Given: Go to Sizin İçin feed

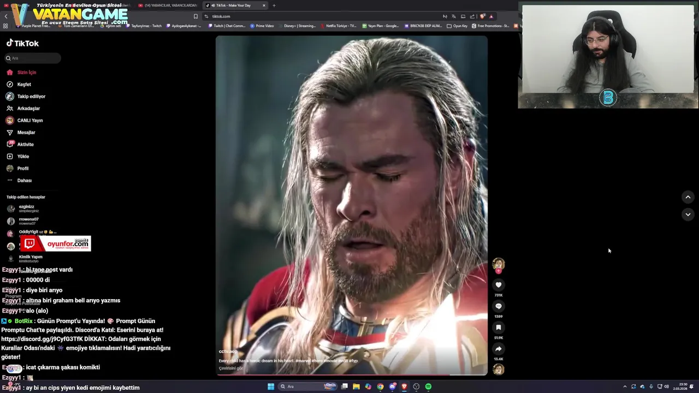Looking at the screenshot, I should [21, 73].
